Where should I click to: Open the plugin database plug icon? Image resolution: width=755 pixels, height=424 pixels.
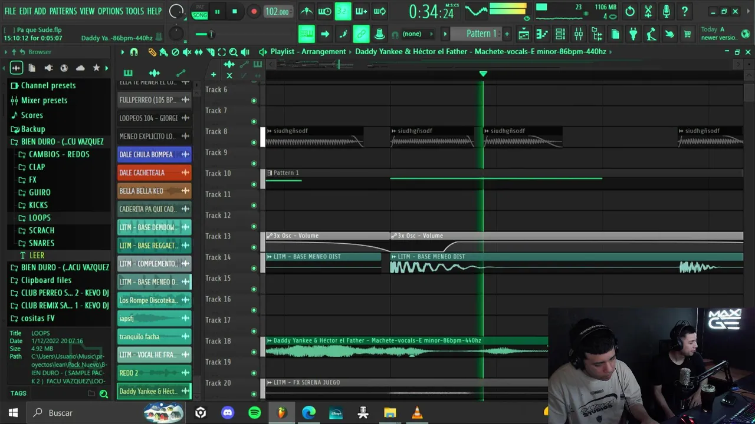[633, 34]
